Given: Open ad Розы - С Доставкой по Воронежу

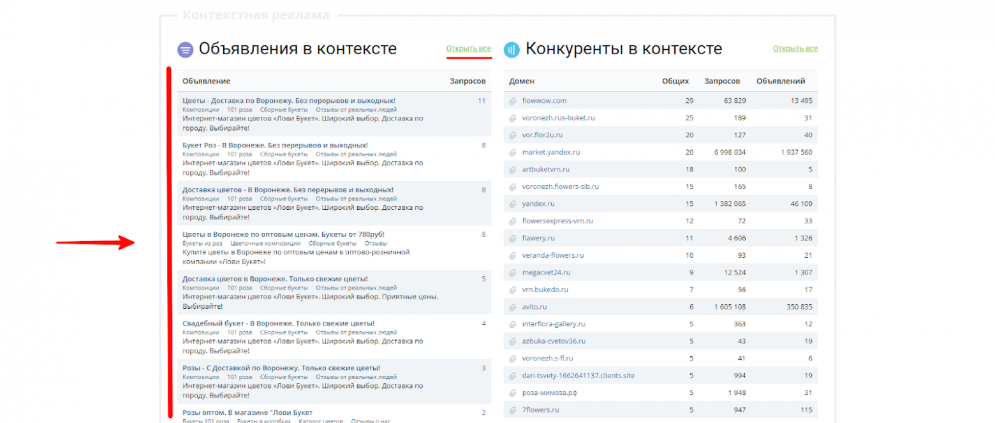Looking at the screenshot, I should click(x=281, y=368).
